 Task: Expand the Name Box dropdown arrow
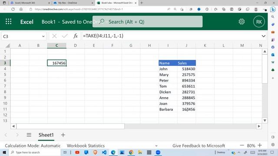pyautogui.click(x=43, y=36)
